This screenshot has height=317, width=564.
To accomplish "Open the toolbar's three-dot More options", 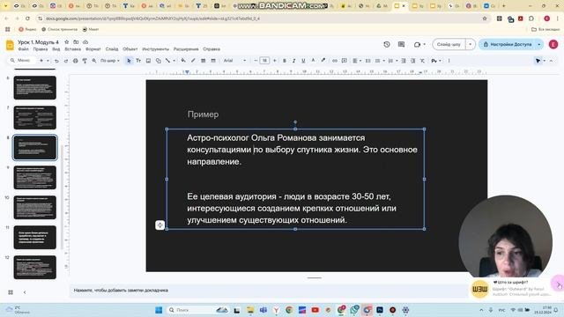I will [x=449, y=61].
